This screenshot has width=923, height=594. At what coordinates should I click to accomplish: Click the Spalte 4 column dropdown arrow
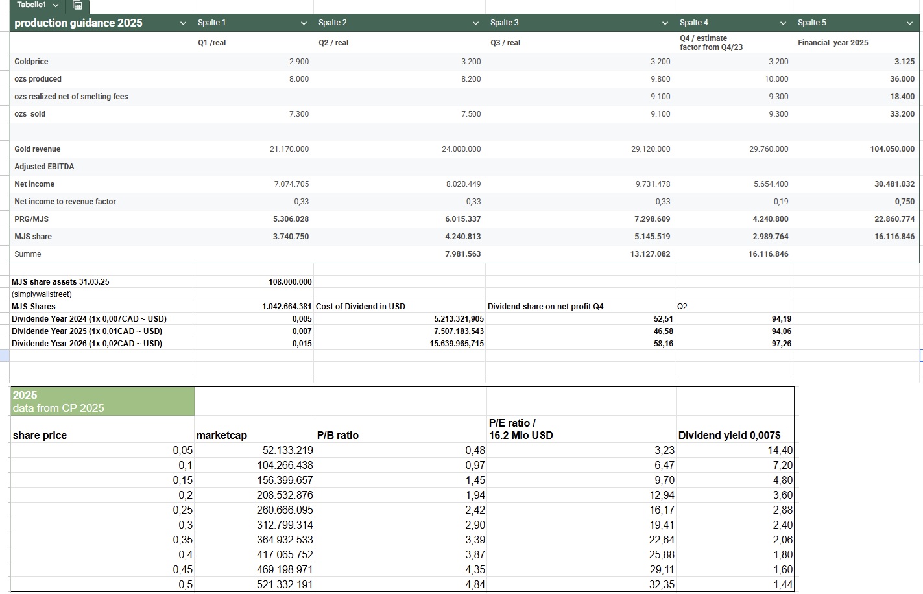tap(783, 23)
